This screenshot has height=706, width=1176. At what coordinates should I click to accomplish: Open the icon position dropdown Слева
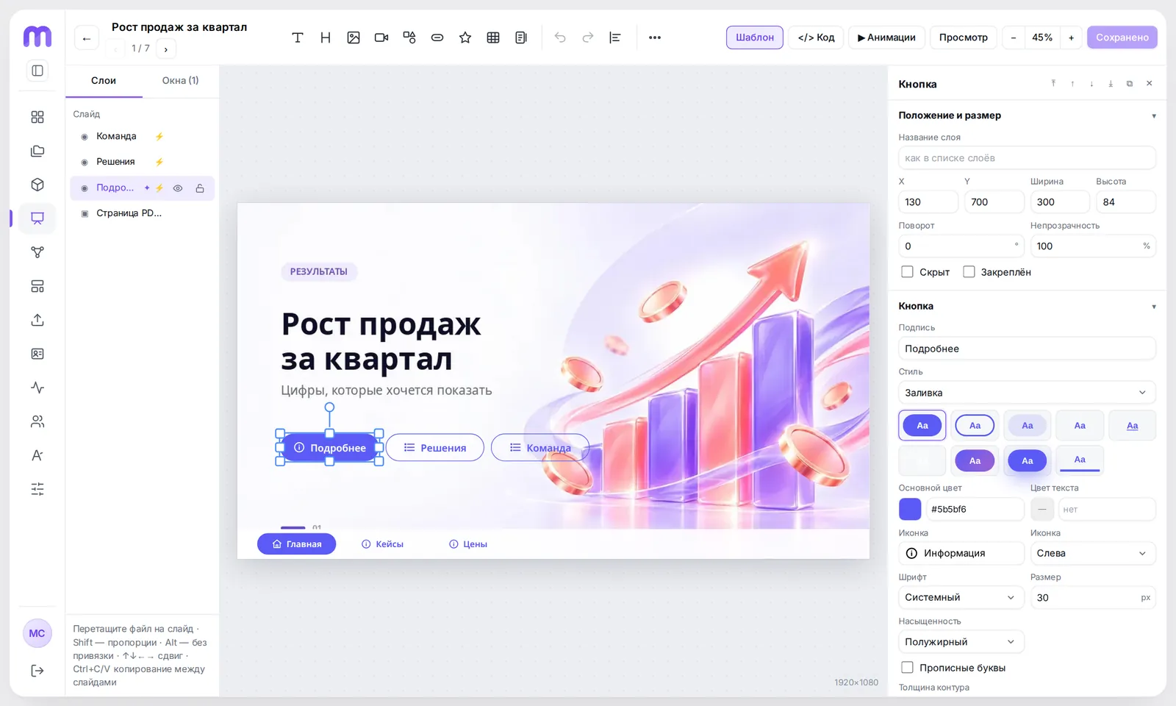click(x=1093, y=553)
